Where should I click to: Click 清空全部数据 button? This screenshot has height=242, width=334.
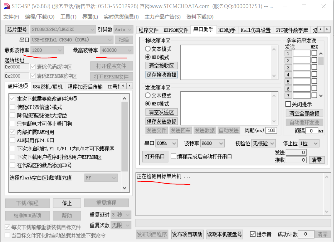pyautogui.click(x=304, y=114)
